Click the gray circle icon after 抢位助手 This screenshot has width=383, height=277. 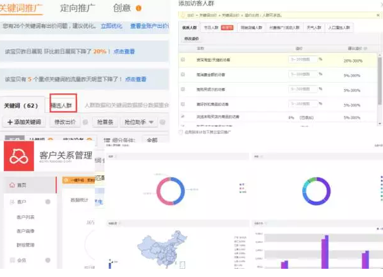coord(163,121)
